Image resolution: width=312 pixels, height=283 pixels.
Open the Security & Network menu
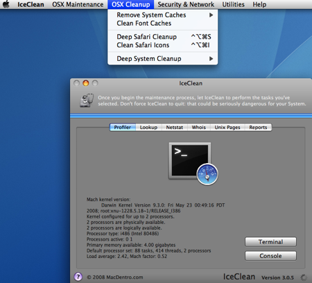click(x=186, y=4)
